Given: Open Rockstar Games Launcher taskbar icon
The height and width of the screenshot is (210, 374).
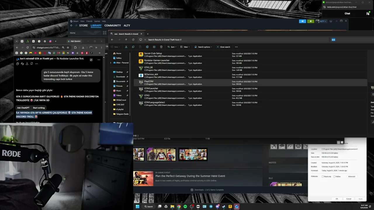Looking at the screenshot, I should click(x=230, y=206).
